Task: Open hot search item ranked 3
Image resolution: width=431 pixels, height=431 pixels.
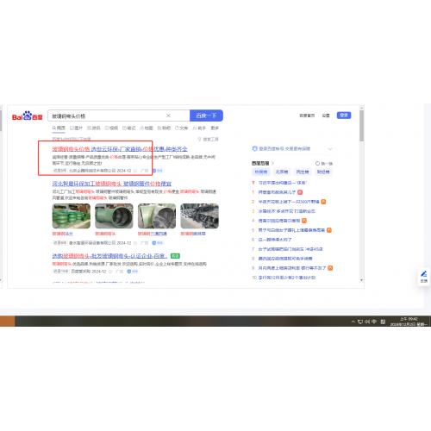Action: point(286,211)
